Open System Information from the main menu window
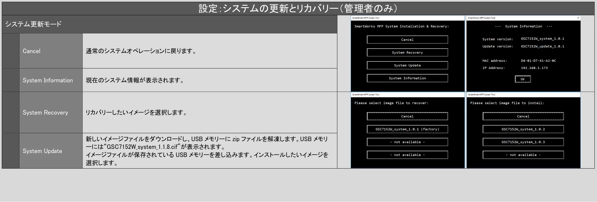The height and width of the screenshot is (202, 597). (407, 78)
